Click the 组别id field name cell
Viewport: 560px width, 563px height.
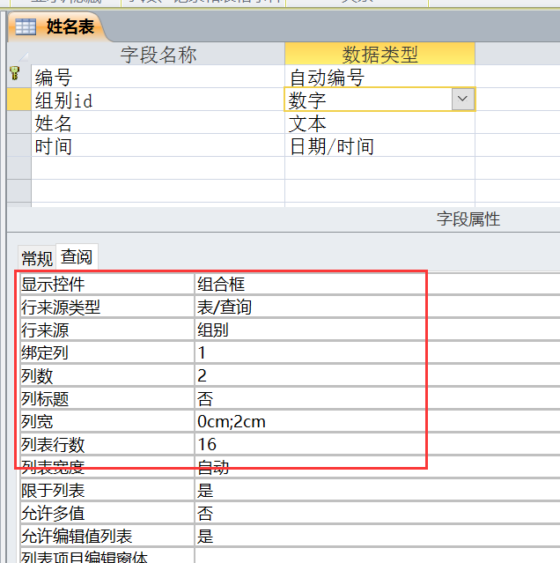click(158, 100)
